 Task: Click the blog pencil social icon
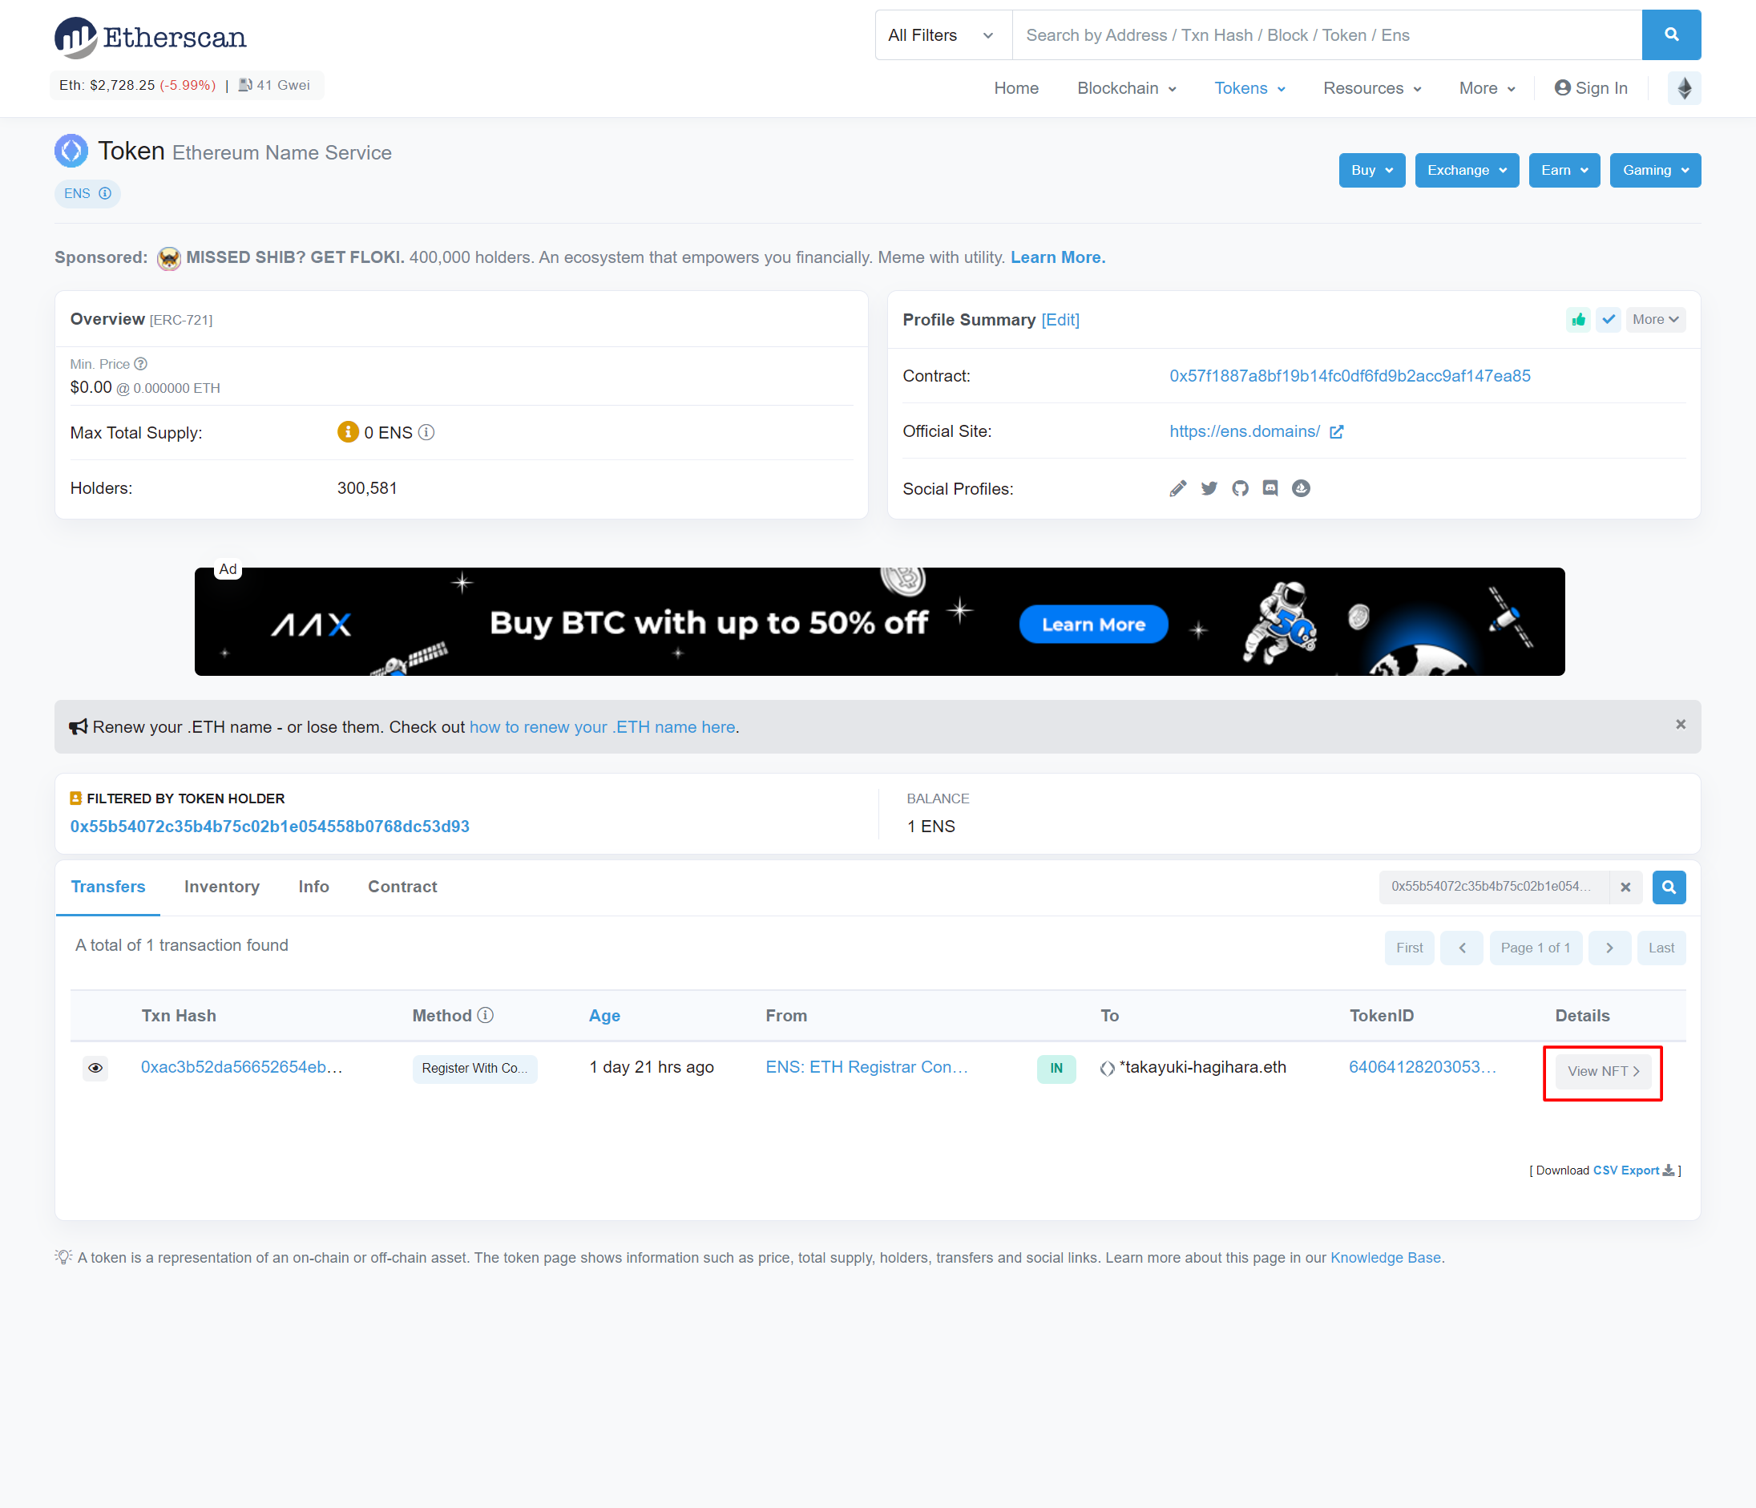[1178, 488]
